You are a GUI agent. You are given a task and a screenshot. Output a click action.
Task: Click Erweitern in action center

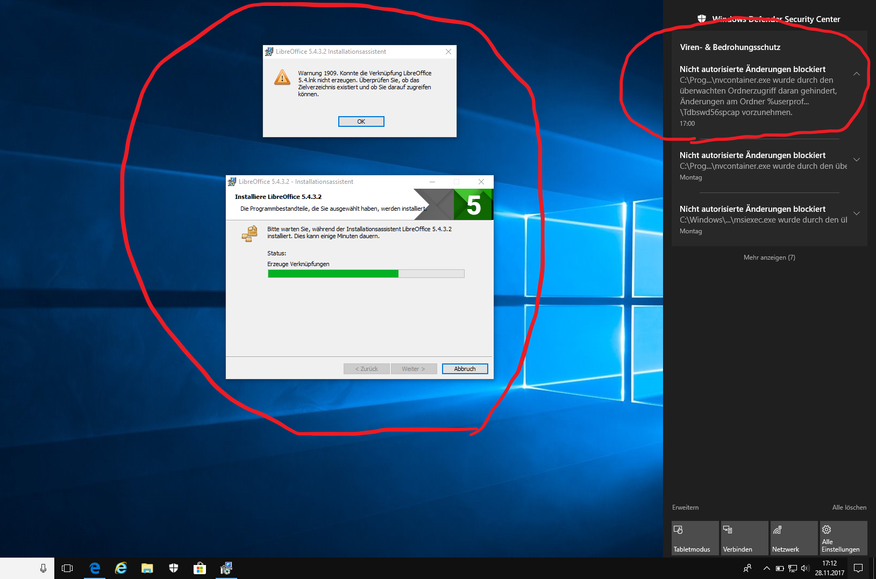point(685,507)
